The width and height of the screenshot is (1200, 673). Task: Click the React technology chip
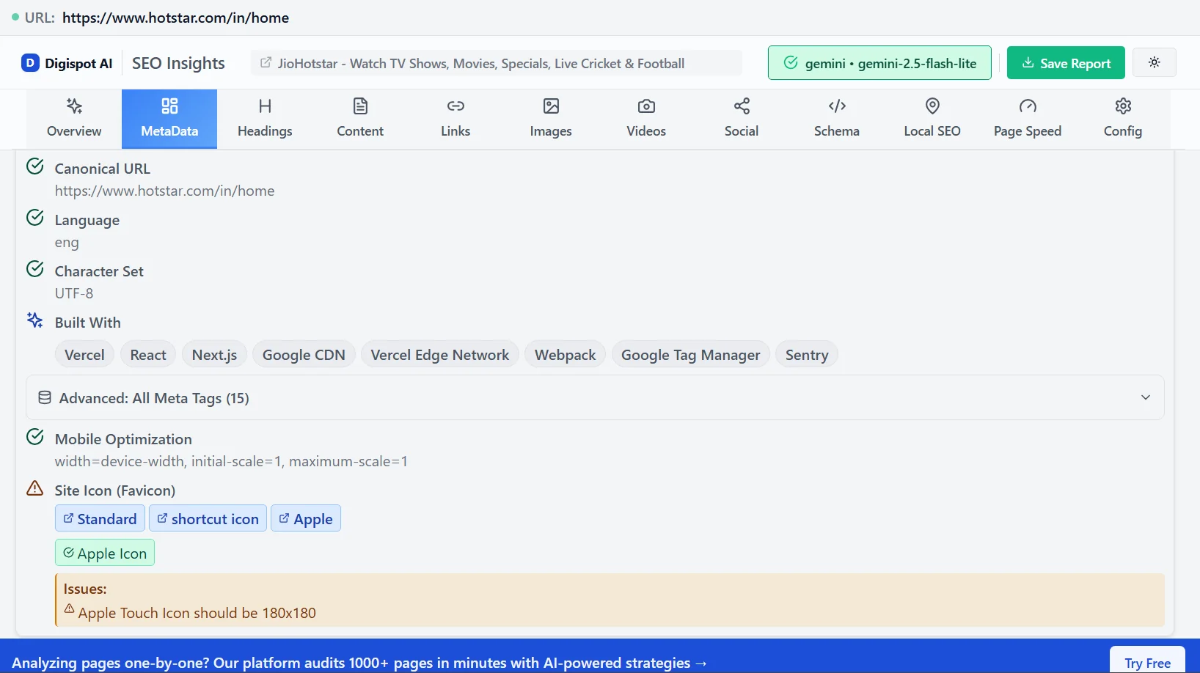coord(148,354)
